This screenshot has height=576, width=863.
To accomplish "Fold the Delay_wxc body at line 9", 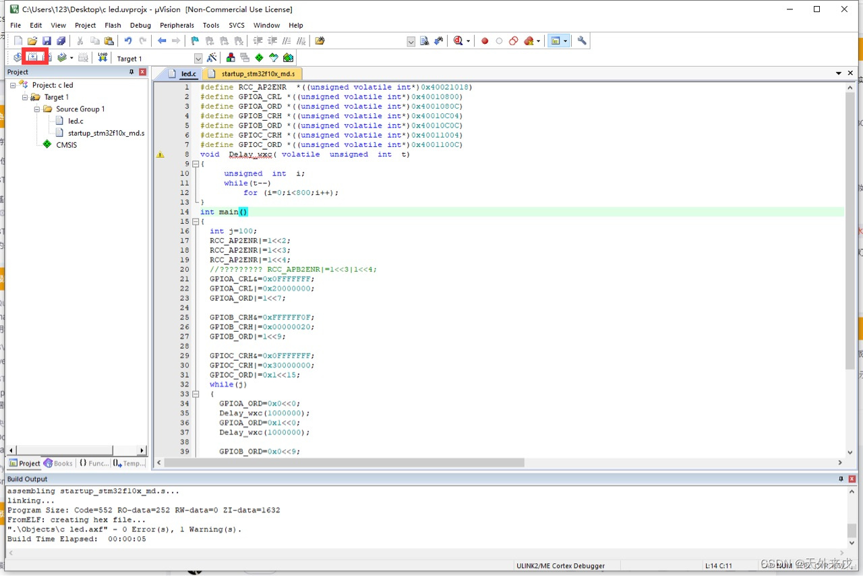I will (196, 164).
